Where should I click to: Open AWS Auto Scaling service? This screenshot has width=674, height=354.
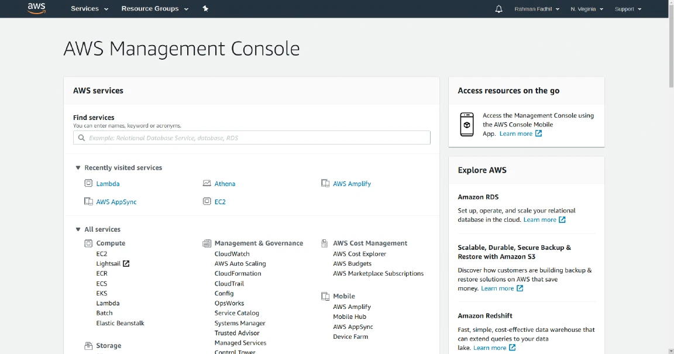240,264
